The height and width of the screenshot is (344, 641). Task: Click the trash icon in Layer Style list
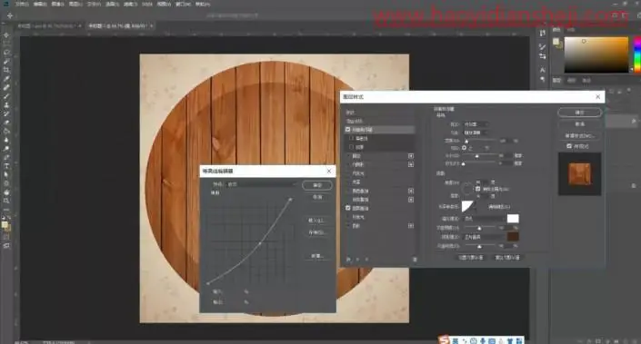(415, 260)
